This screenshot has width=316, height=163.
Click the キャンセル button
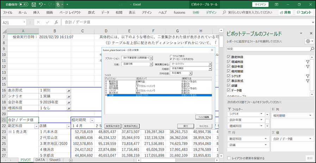pyautogui.click(x=204, y=126)
